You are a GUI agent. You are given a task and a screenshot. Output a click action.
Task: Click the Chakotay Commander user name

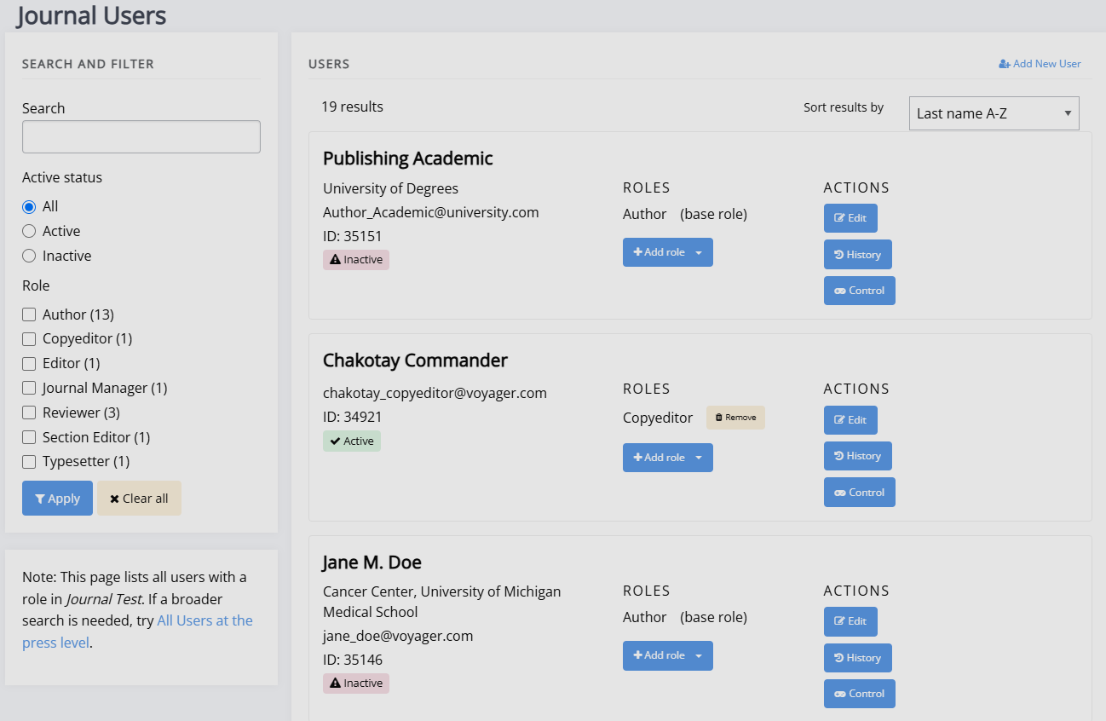(x=415, y=360)
